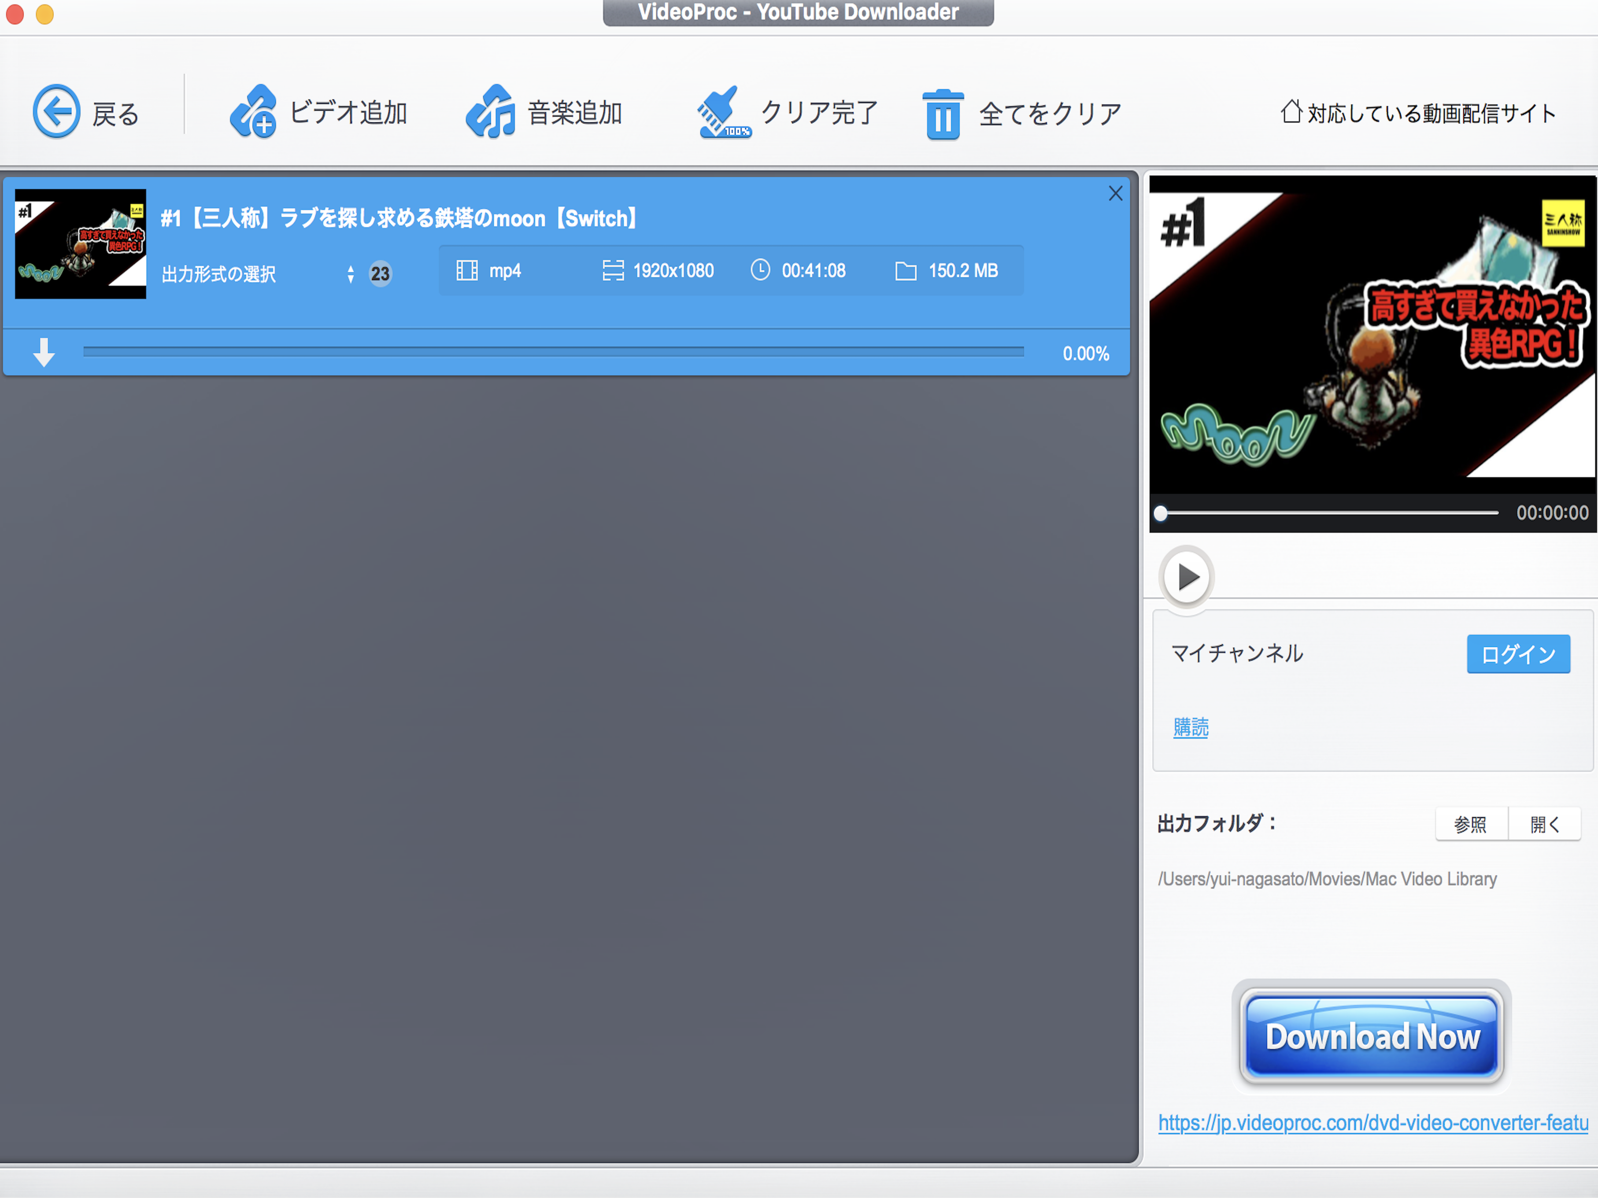This screenshot has width=1598, height=1198.
Task: Click the クリア完了 broom icon
Action: [722, 112]
